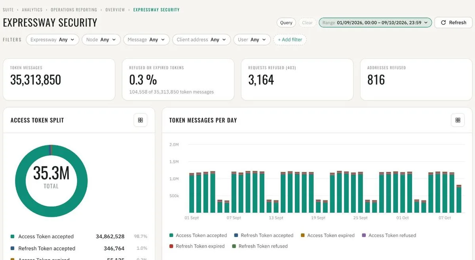The height and width of the screenshot is (260, 475).
Task: Click the Clear button
Action: 307,23
